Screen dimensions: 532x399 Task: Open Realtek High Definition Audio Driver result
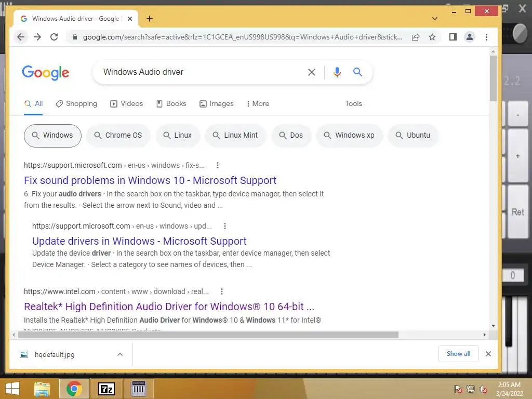pyautogui.click(x=169, y=307)
